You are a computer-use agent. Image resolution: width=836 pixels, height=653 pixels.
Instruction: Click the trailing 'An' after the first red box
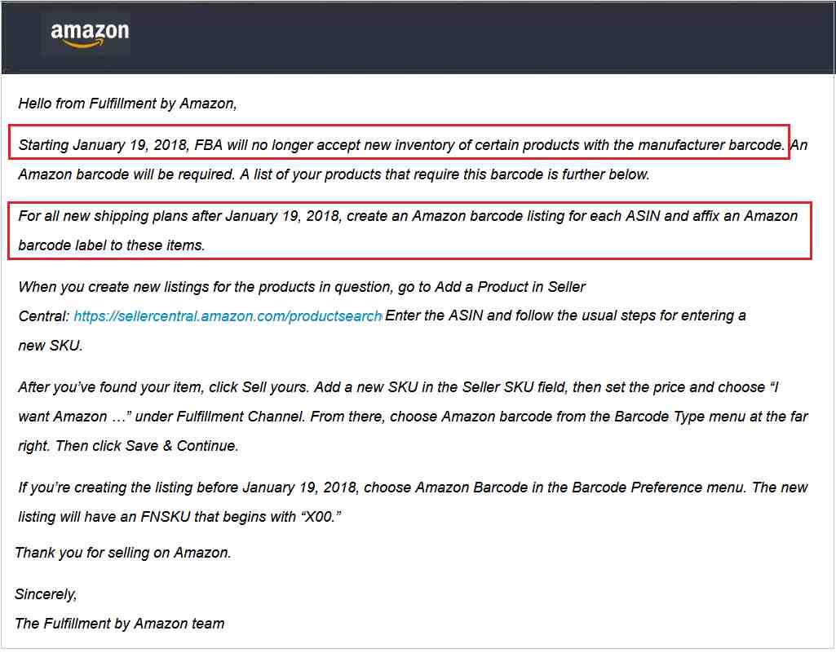[x=799, y=145]
